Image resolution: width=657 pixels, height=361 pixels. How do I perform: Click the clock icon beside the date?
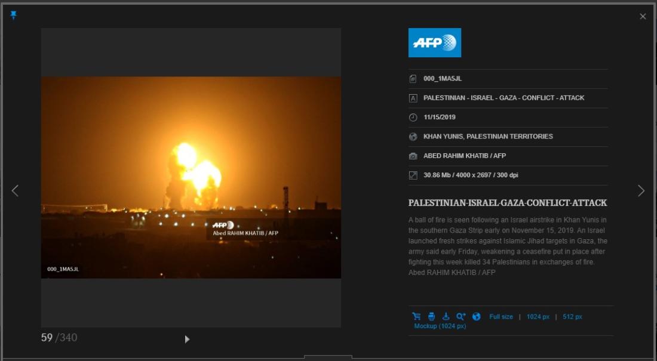413,118
